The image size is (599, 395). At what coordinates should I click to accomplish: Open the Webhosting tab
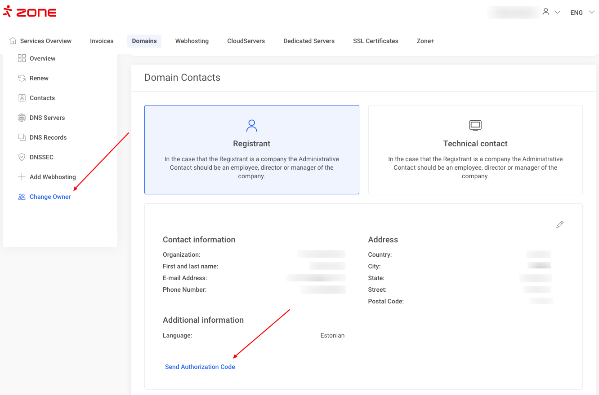point(192,41)
